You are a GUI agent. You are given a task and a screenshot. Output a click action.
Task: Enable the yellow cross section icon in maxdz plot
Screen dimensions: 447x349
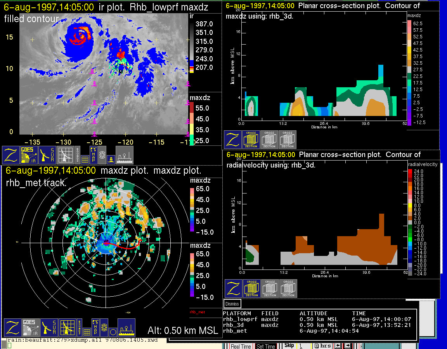pos(251,140)
